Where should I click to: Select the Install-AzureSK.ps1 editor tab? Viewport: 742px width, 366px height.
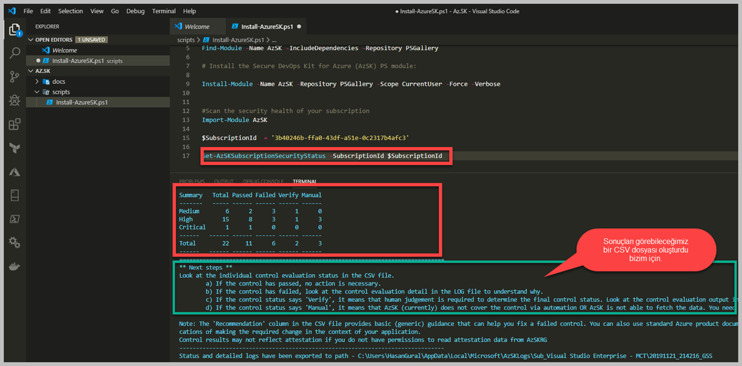267,27
